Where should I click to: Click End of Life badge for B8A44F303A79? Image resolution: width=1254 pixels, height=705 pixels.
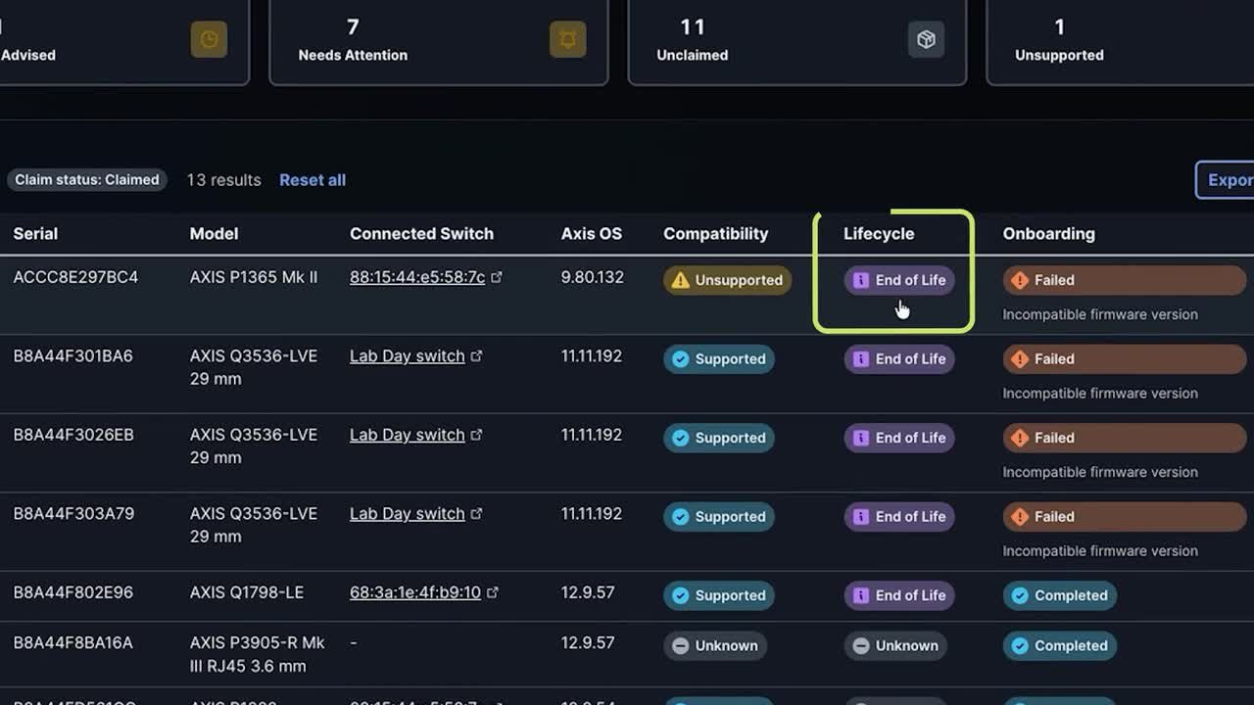pos(899,517)
